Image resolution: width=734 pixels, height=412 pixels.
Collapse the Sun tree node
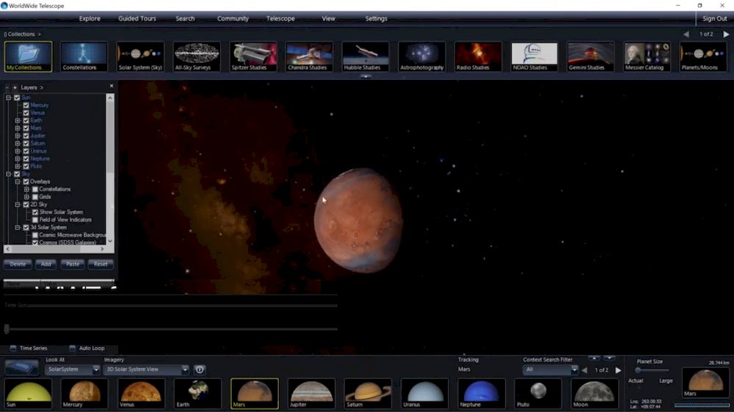pyautogui.click(x=8, y=98)
